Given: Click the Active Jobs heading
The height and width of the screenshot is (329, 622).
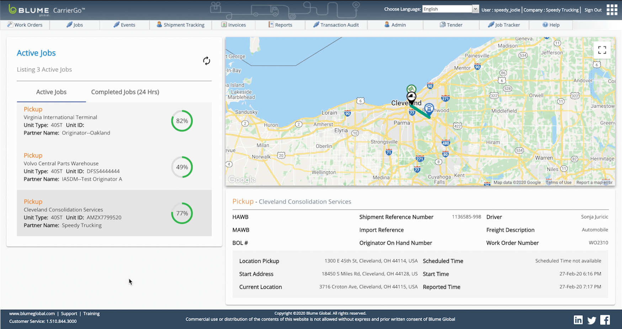Looking at the screenshot, I should (x=36, y=53).
